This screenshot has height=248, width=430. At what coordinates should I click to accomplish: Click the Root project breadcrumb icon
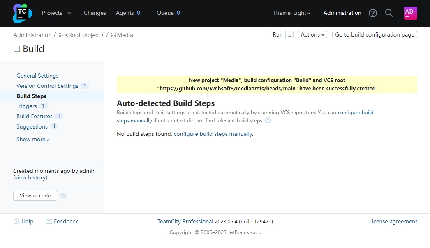tap(61, 35)
